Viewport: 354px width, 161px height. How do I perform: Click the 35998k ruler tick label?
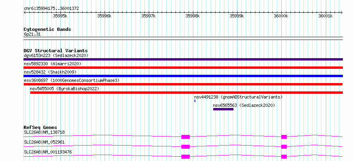click(x=193, y=16)
